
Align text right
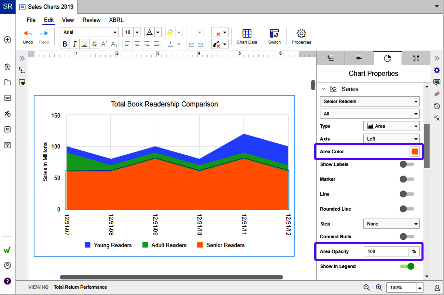click(147, 44)
